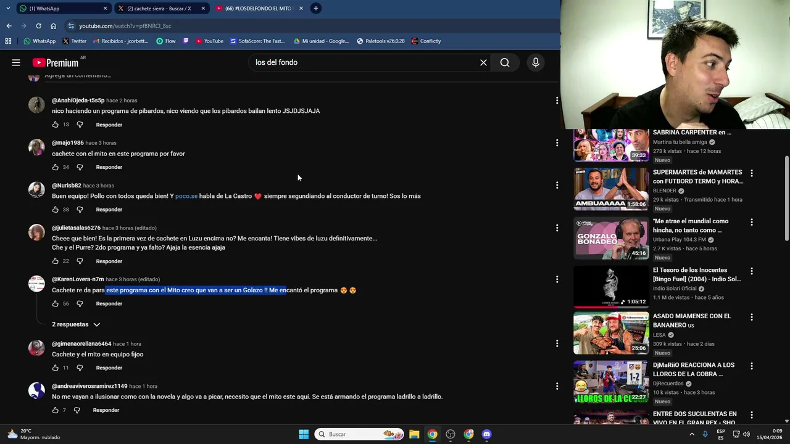
Task: Open options menu for @AnahiOjeda-t5s5p comment
Action: pos(557,101)
